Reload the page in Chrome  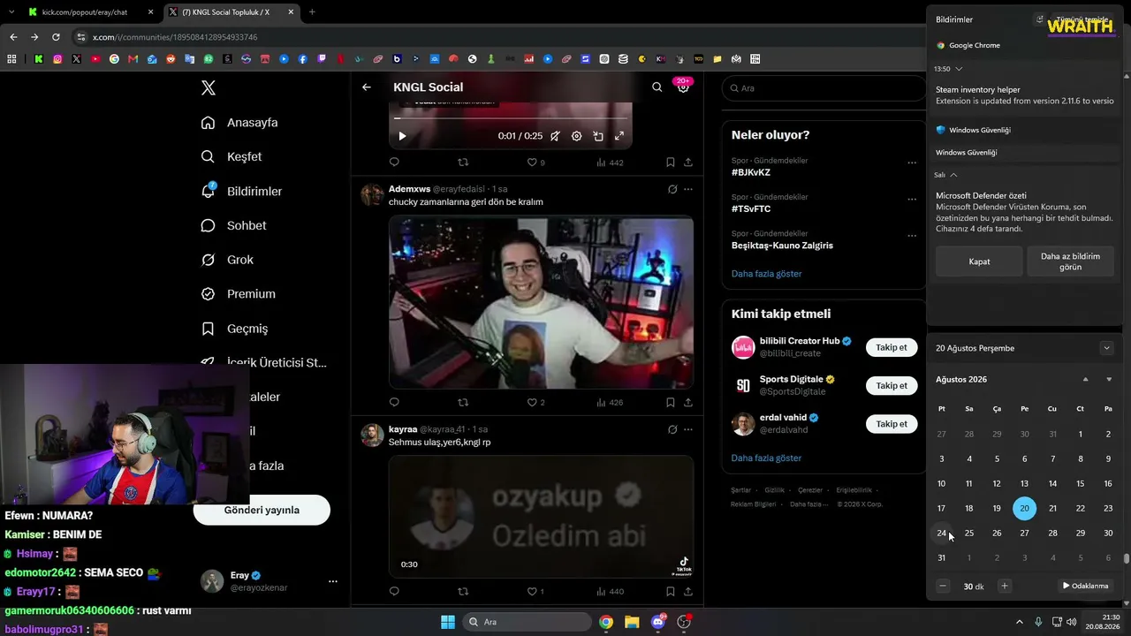[x=56, y=37]
